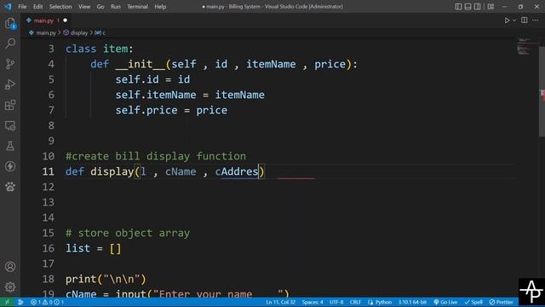The image size is (545, 307).
Task: Open the Help menu
Action: click(x=160, y=7)
